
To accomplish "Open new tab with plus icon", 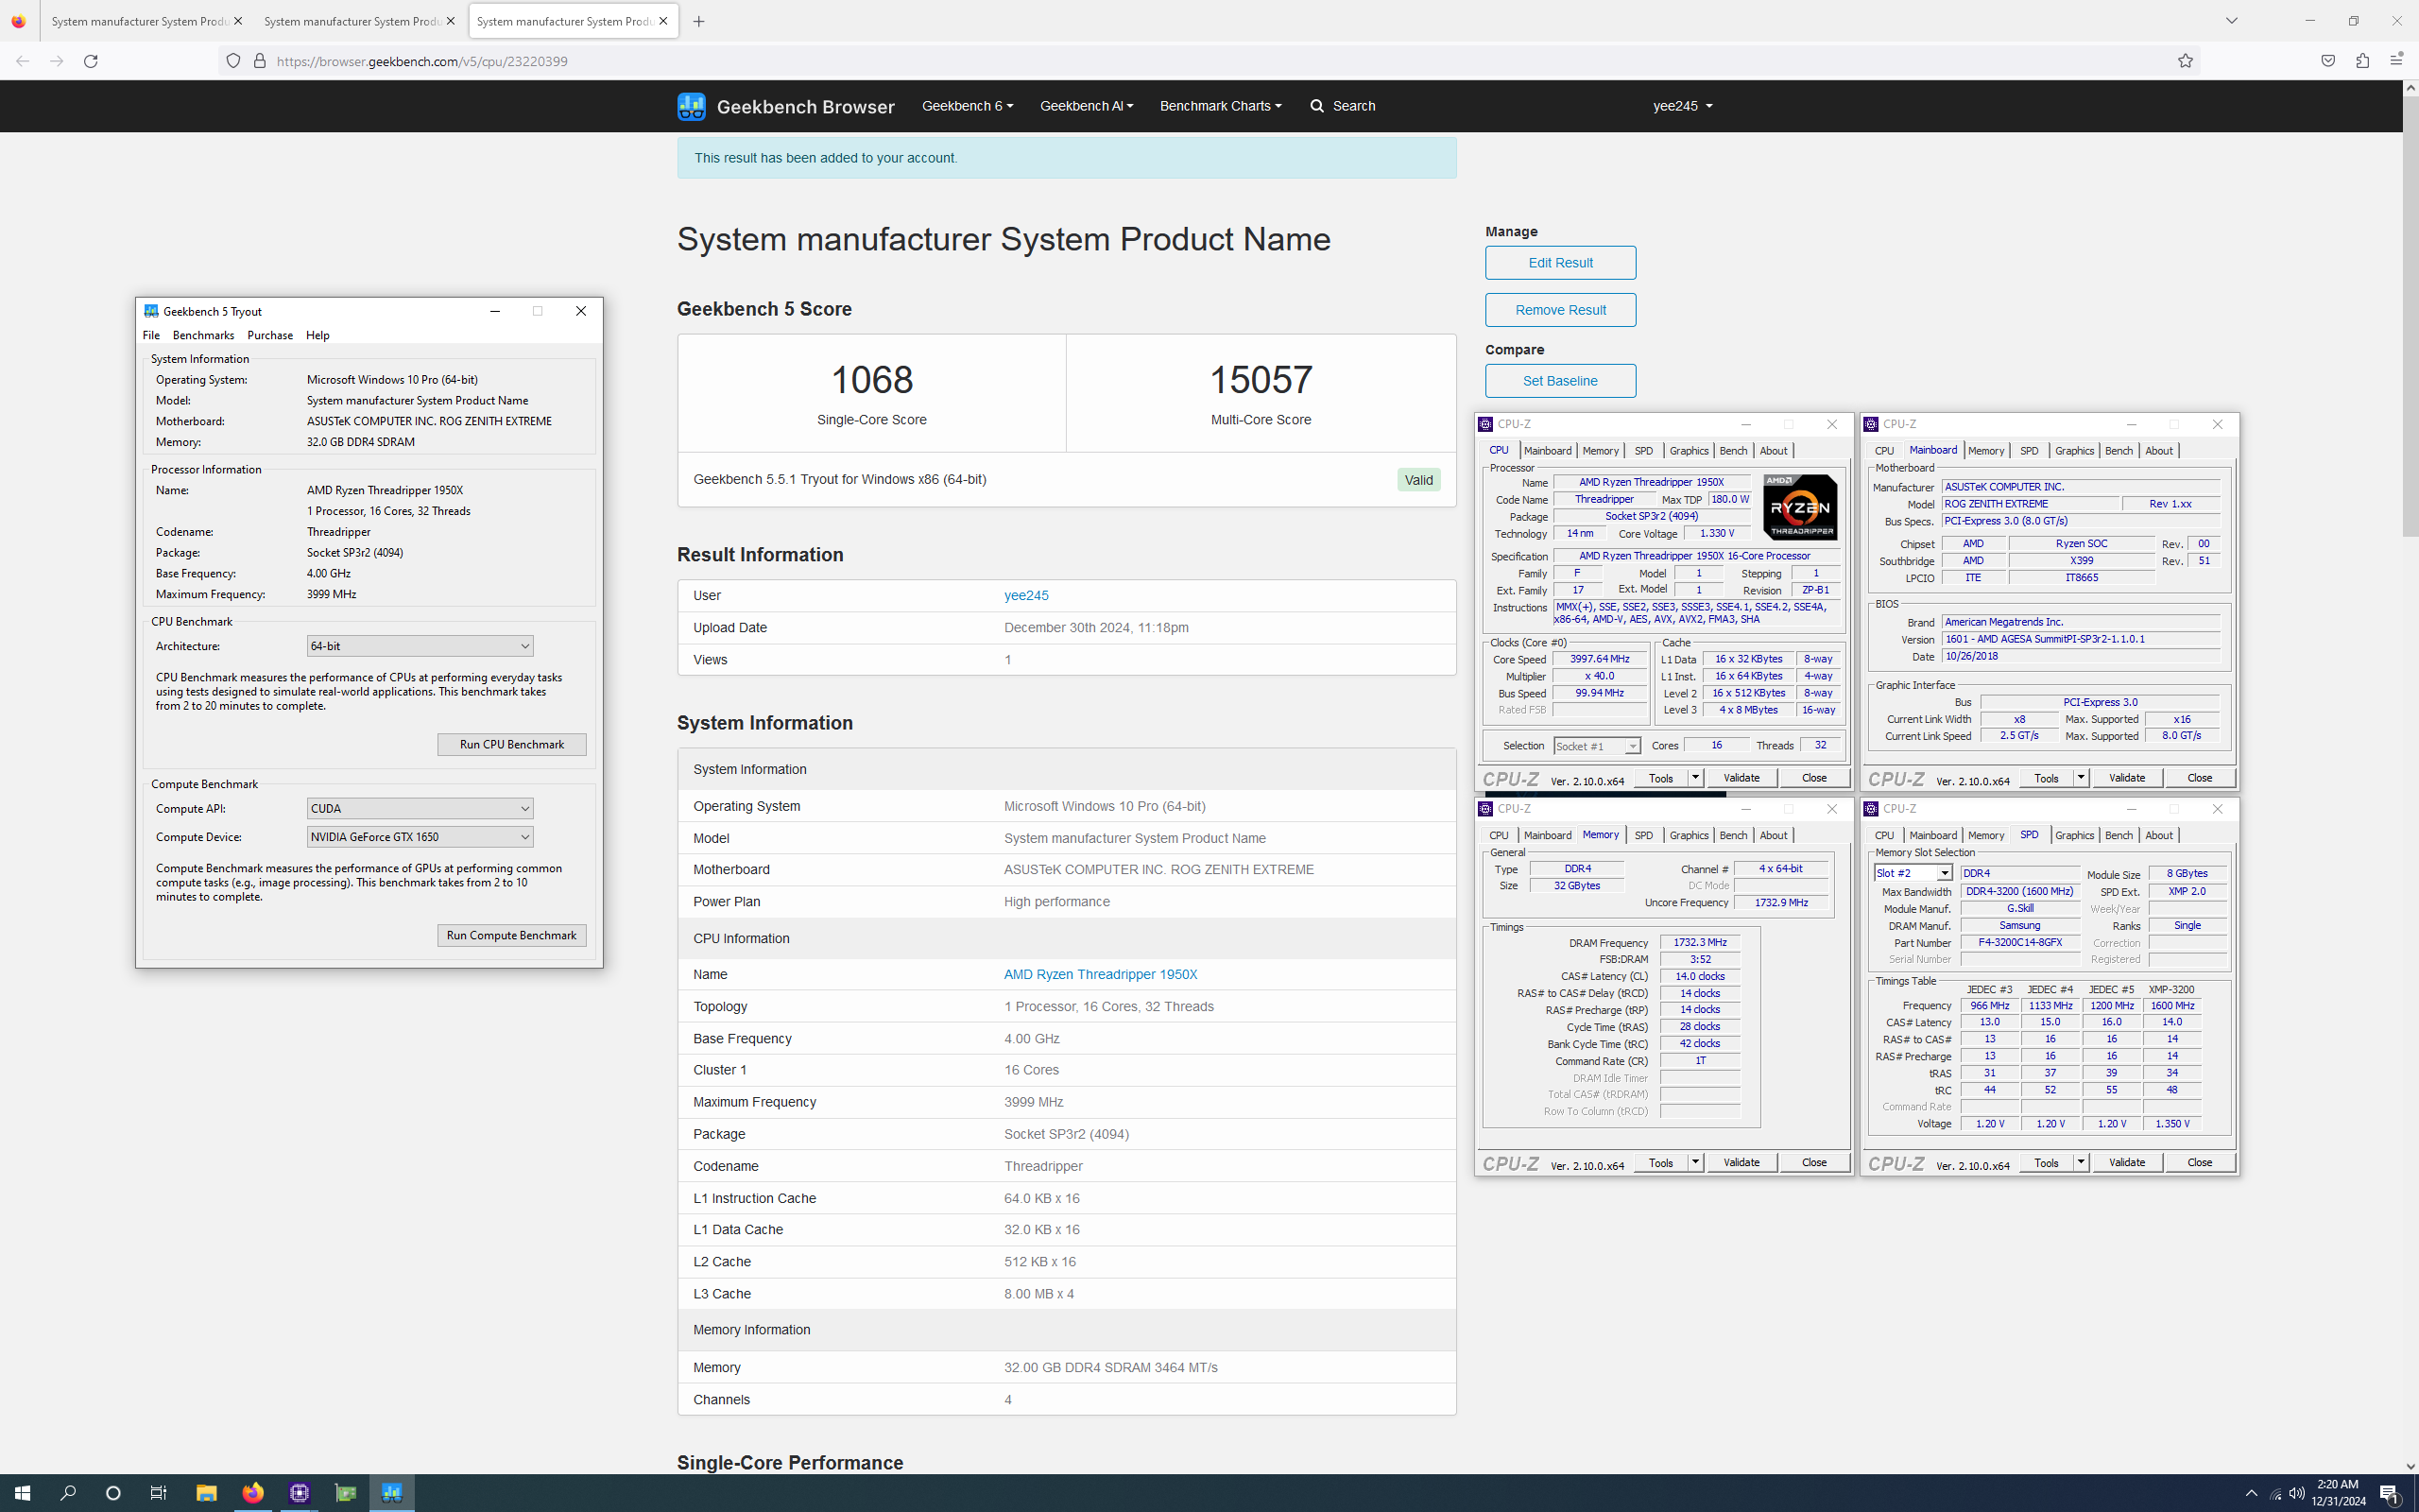I will (x=698, y=21).
